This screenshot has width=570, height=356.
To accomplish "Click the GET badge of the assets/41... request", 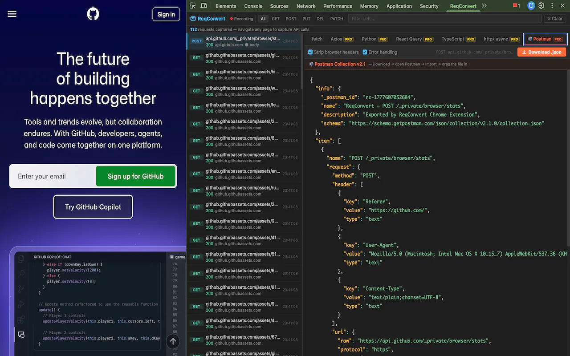I will coord(196,240).
